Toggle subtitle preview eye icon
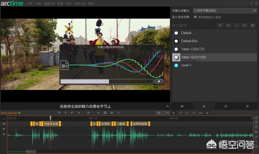 pyautogui.click(x=167, y=106)
